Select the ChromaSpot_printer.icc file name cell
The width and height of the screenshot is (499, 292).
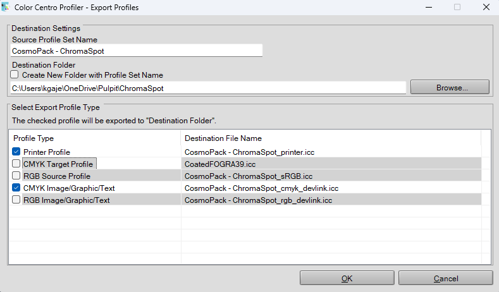click(331, 152)
